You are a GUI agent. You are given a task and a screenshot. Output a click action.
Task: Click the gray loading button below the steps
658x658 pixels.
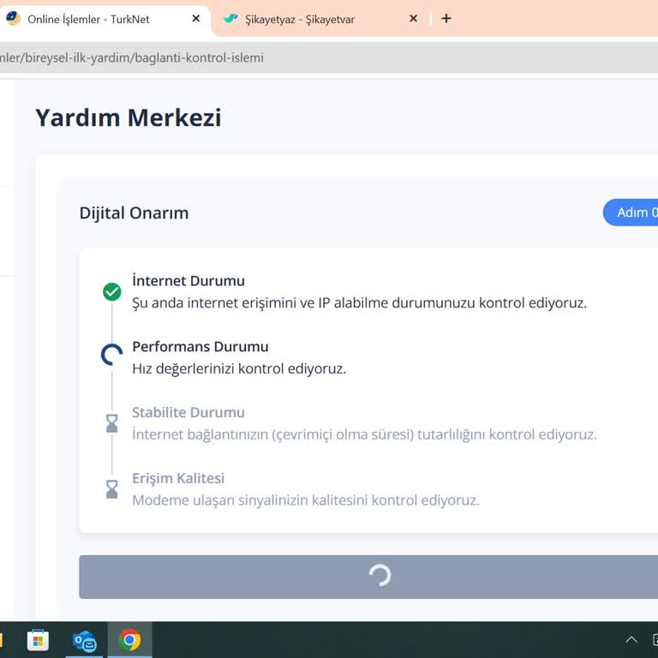pos(368,577)
